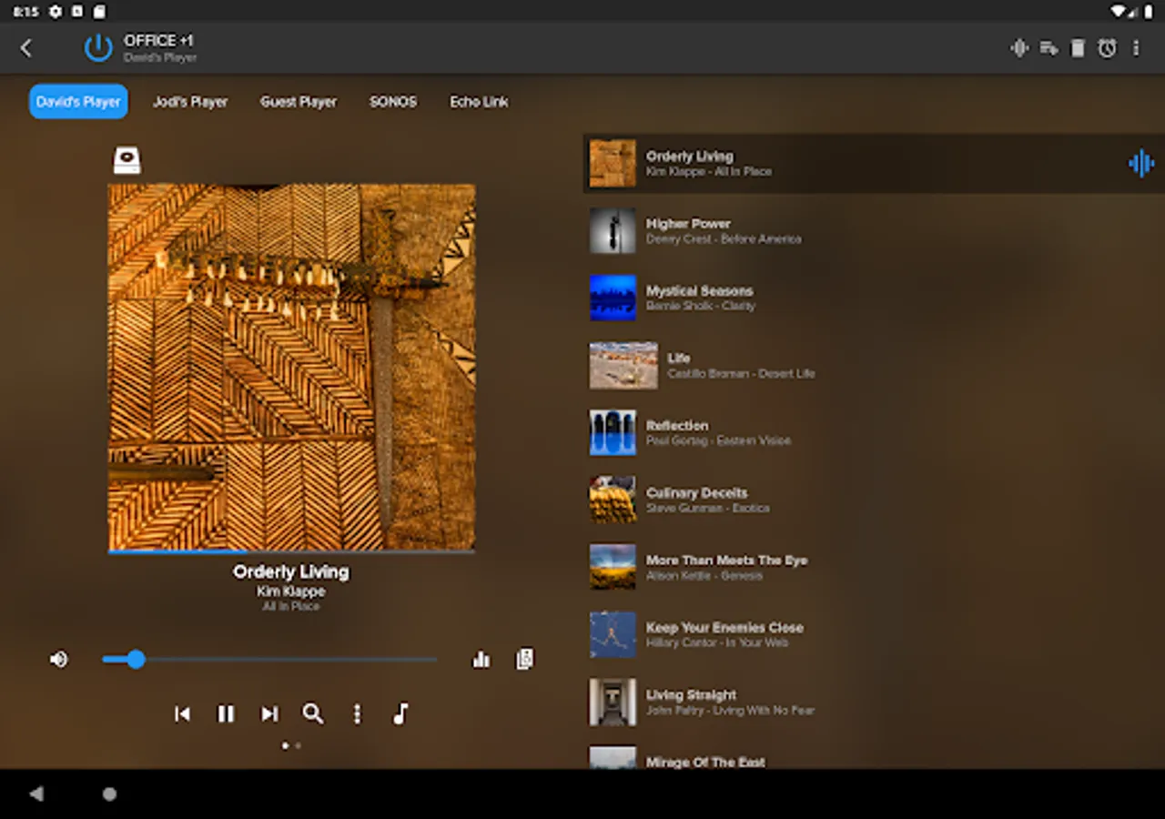Viewport: 1165px width, 819px height.
Task: Click the now-playing waveform on Orderly Living row
Action: [x=1141, y=164]
